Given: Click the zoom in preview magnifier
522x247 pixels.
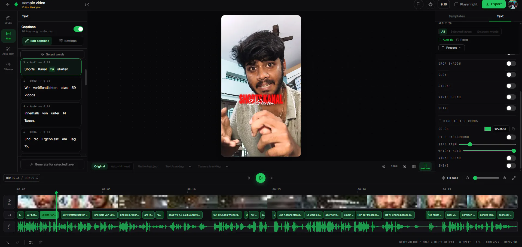Looking at the screenshot, I should point(405,167).
